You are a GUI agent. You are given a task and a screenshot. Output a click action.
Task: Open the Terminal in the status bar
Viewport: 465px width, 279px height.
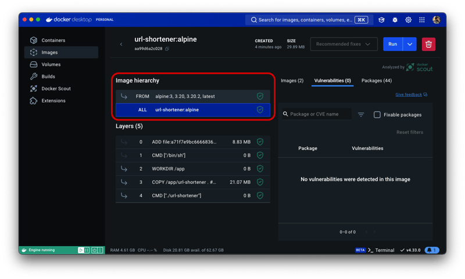(381, 251)
